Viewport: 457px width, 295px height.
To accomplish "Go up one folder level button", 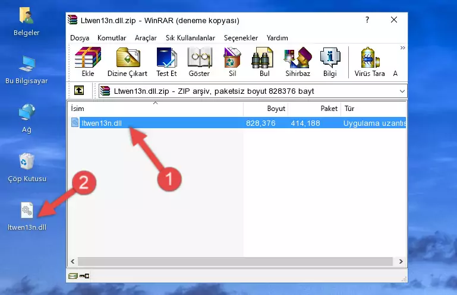I will click(x=79, y=91).
